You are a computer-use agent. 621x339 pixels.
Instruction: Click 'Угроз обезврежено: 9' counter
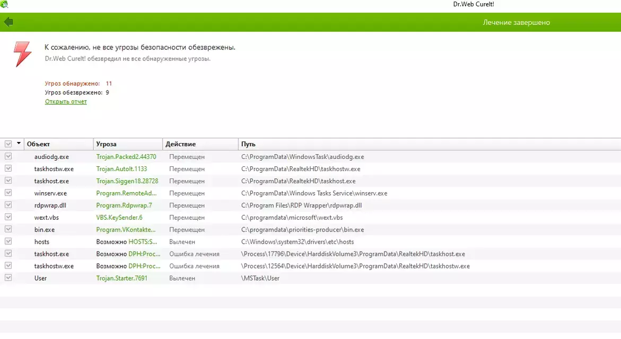click(77, 93)
